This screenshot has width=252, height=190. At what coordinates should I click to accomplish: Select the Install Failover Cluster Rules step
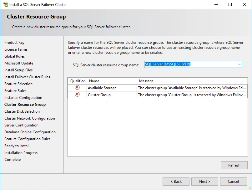[x=27, y=77]
